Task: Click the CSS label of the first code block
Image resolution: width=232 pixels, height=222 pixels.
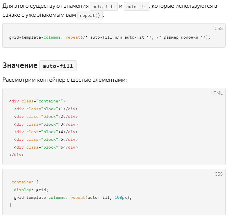Action: pos(219,28)
